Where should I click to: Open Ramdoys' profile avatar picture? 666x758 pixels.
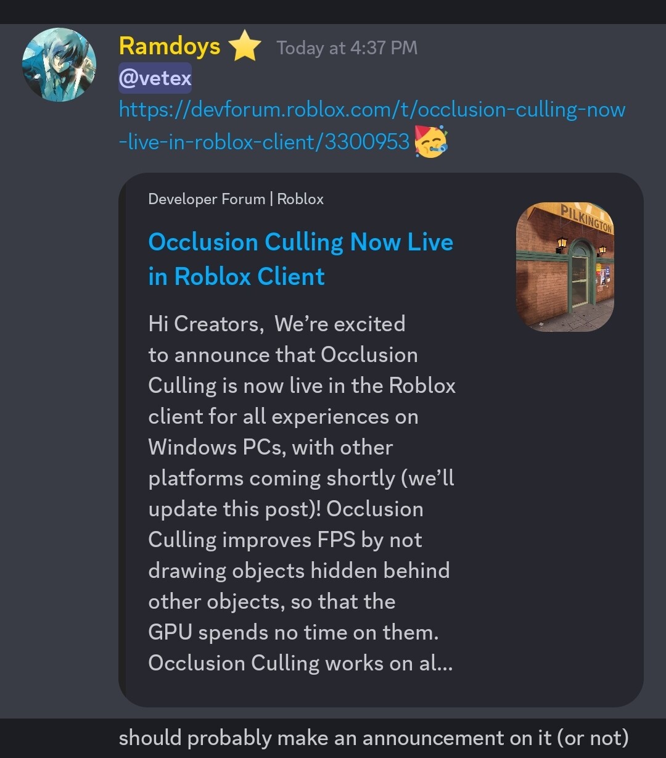click(x=59, y=65)
